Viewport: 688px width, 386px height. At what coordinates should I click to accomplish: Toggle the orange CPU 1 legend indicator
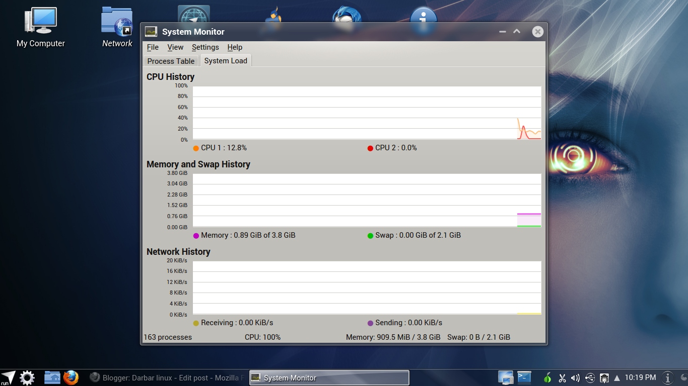(x=196, y=148)
